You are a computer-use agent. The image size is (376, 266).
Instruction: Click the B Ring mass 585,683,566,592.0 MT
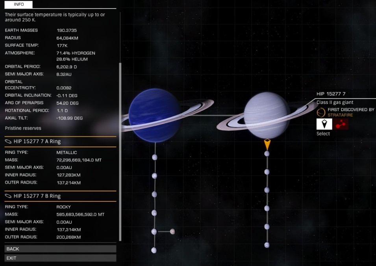[80, 214]
